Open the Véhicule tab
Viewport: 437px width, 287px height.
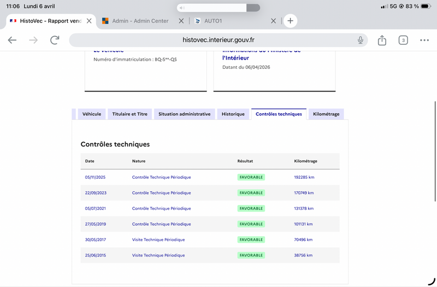91,114
